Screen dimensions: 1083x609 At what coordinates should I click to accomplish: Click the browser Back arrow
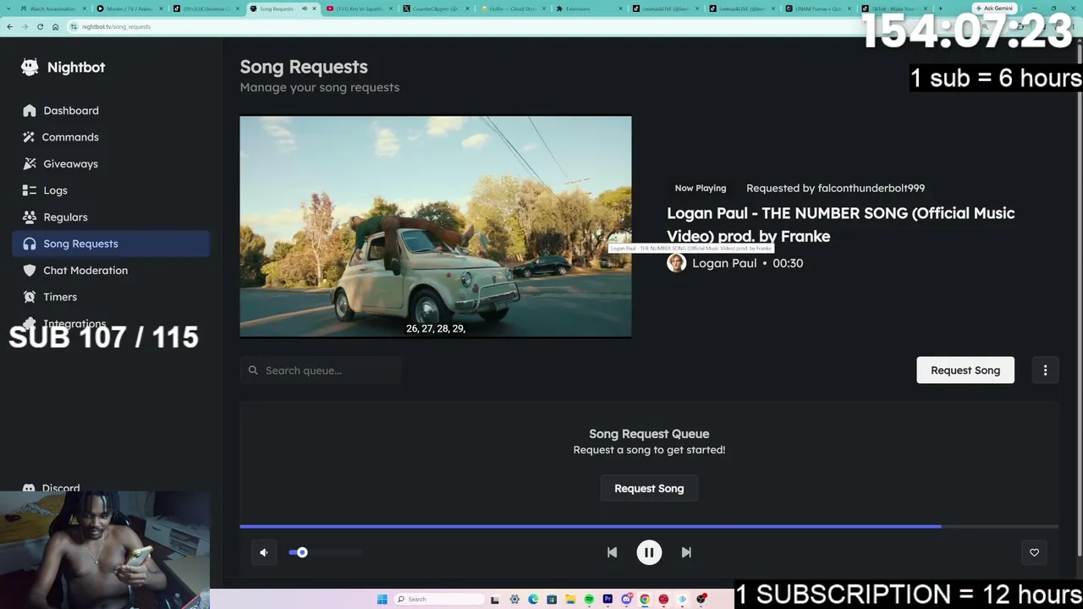[x=9, y=26]
